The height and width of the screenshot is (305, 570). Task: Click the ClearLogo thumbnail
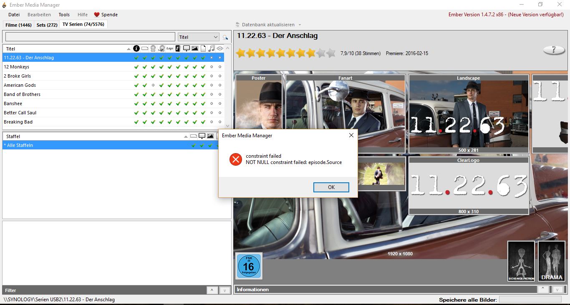469,186
